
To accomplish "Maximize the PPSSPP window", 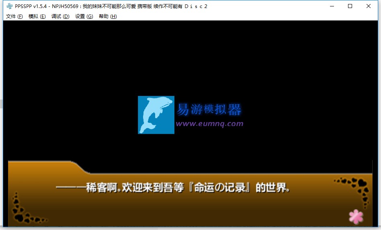I will click(350, 6).
